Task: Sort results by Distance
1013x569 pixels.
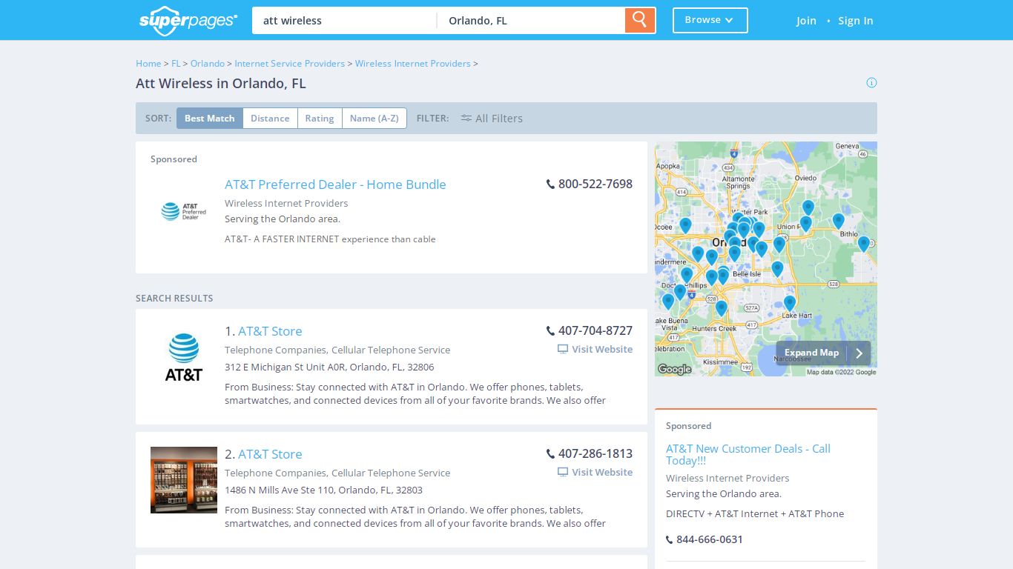Action: pyautogui.click(x=270, y=118)
